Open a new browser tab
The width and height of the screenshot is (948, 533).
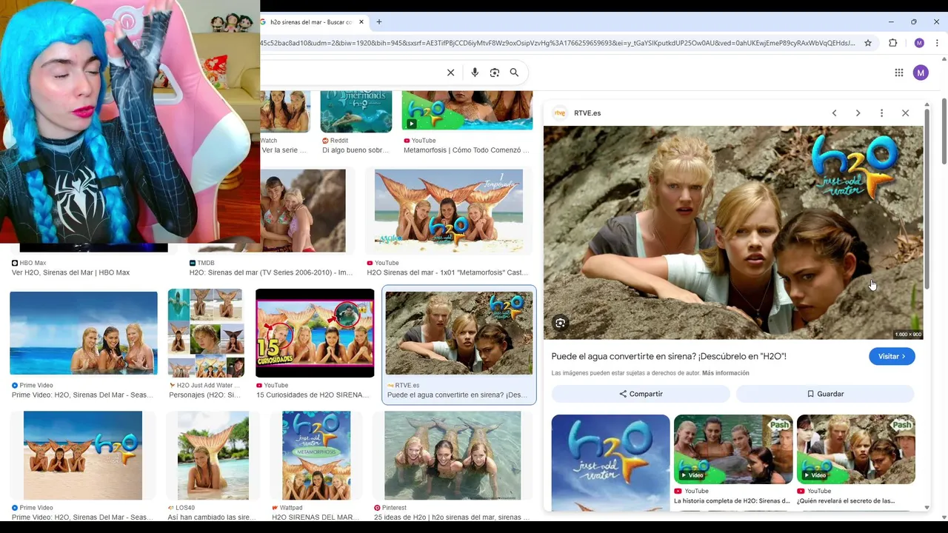click(378, 22)
